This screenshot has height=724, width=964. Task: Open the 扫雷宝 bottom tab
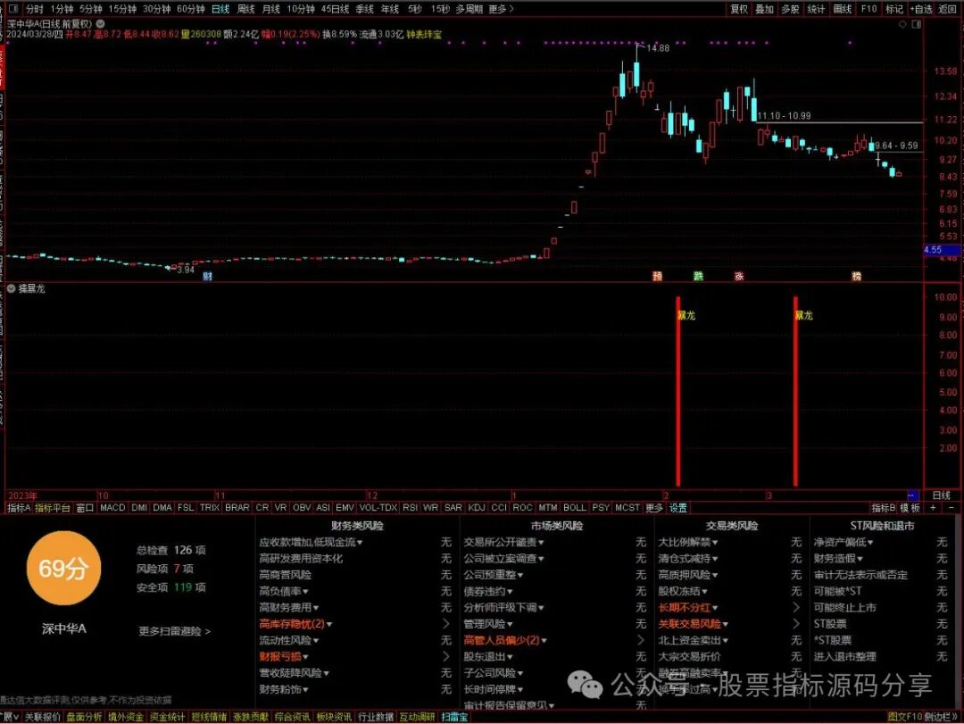coord(454,717)
